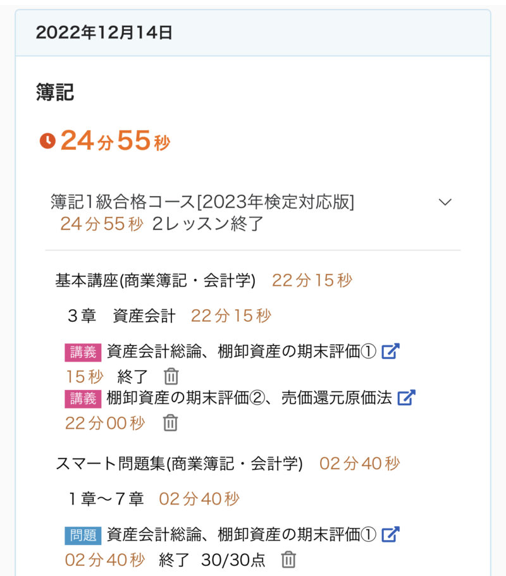Image resolution: width=506 pixels, height=576 pixels.
Task: Delete the 30/30点 problem record
Action: pyautogui.click(x=288, y=560)
